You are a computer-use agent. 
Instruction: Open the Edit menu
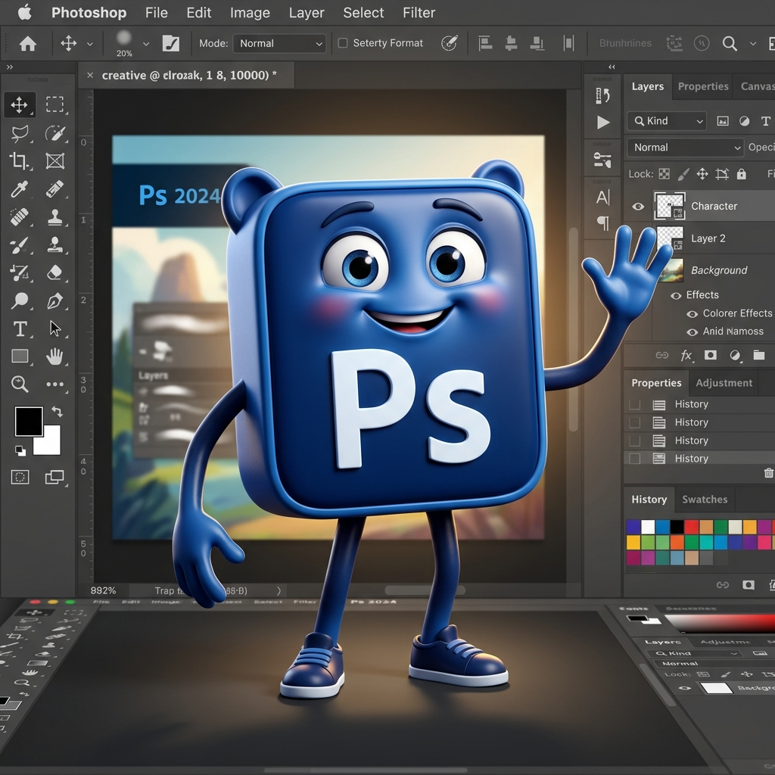(x=199, y=12)
